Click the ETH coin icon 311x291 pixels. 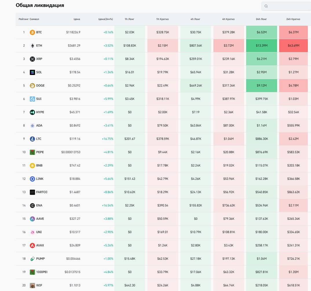click(x=32, y=46)
